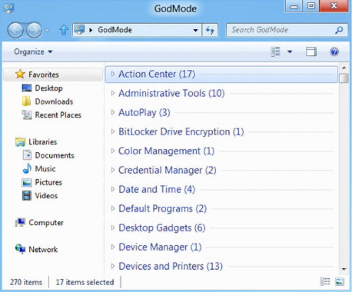Click the Forward navigation arrow

[34, 30]
